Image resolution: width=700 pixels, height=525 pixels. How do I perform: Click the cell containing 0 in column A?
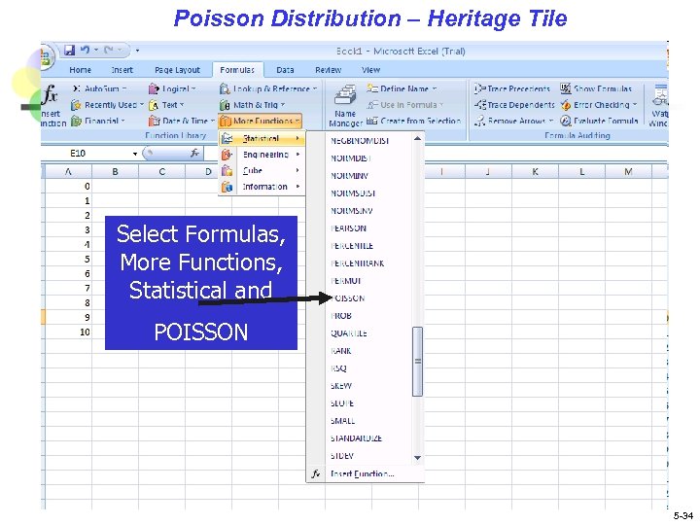(x=69, y=186)
